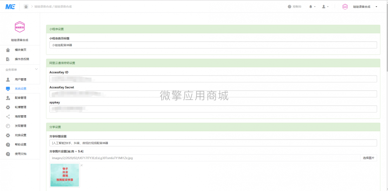Image resolution: width=388 pixels, height=191 pixels.
Task: Open the bell notifications icon
Action: click(x=310, y=7)
